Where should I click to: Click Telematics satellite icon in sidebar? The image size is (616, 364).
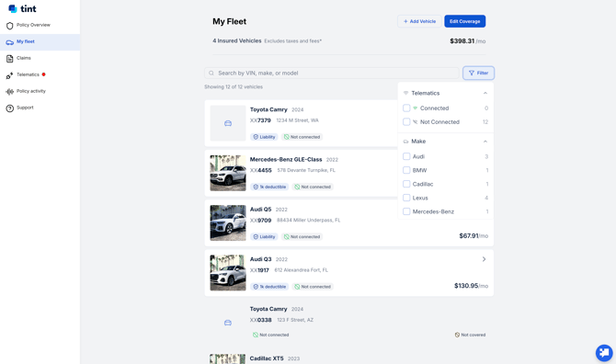[x=10, y=75]
